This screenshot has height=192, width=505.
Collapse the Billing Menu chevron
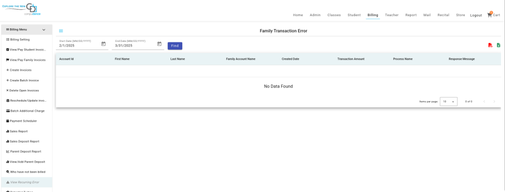click(44, 30)
